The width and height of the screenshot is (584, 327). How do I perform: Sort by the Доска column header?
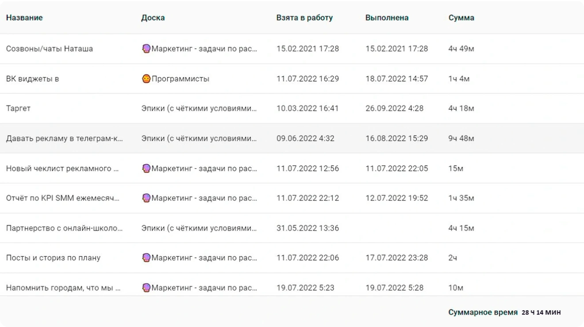(153, 18)
